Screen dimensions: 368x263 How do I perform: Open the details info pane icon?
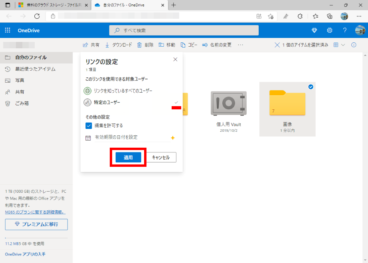pos(354,45)
